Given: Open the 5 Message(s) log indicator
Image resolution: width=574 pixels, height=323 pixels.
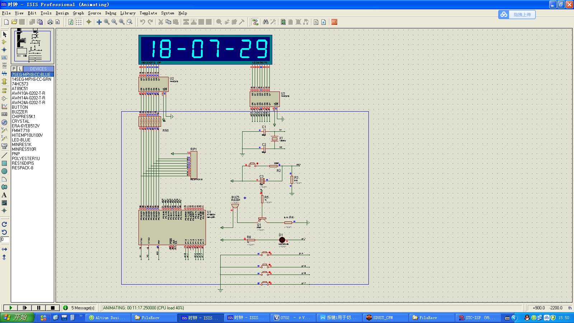Looking at the screenshot, I should coord(79,308).
